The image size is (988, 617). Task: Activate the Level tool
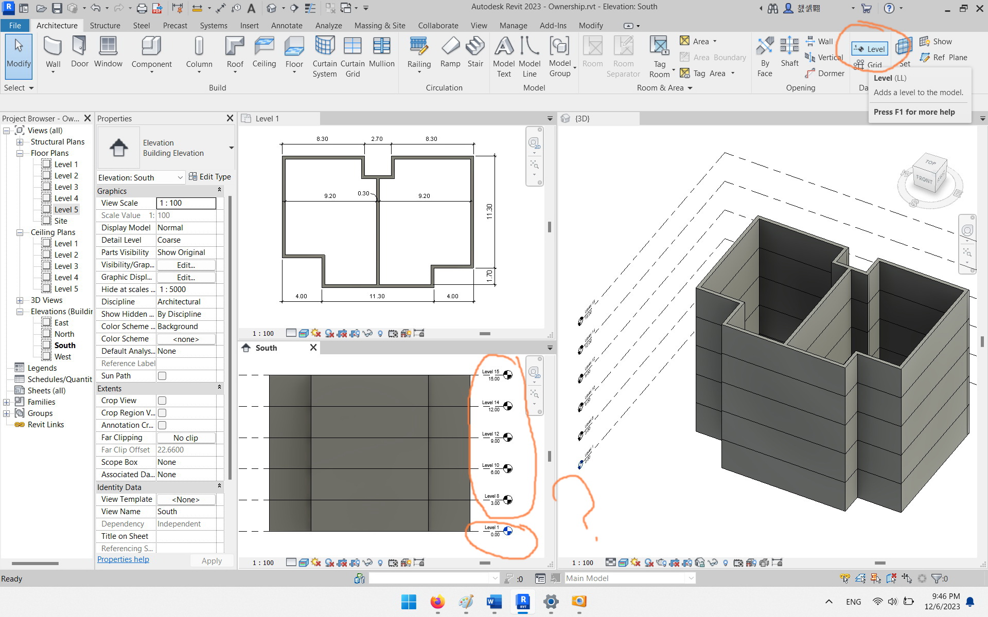(869, 49)
